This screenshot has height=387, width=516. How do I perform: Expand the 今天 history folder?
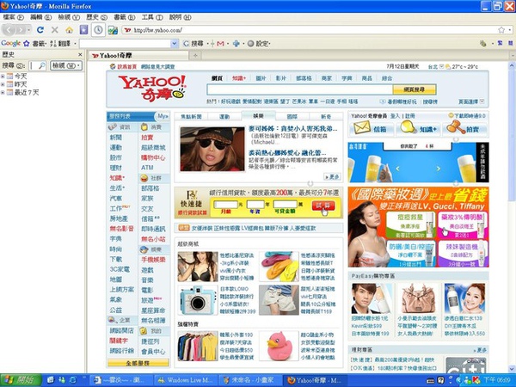pos(3,77)
